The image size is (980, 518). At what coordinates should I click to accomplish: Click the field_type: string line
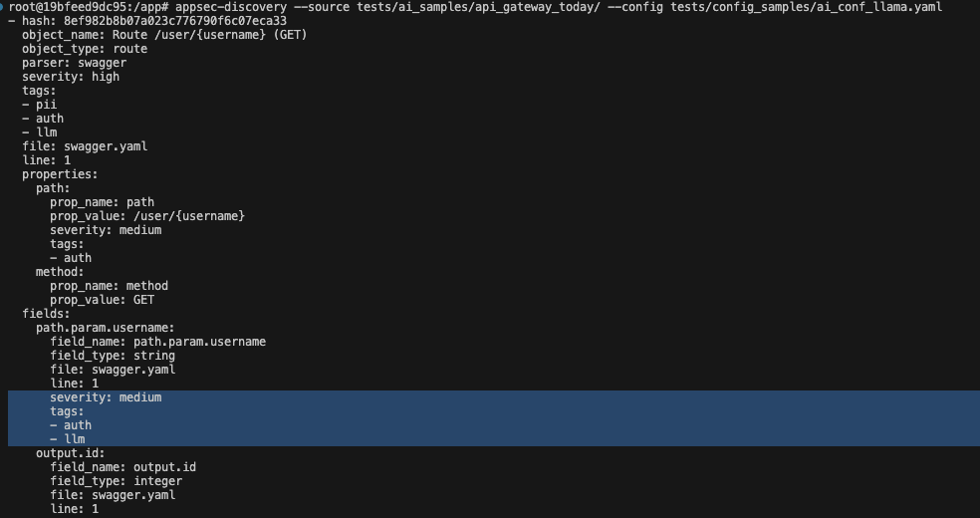pos(113,356)
